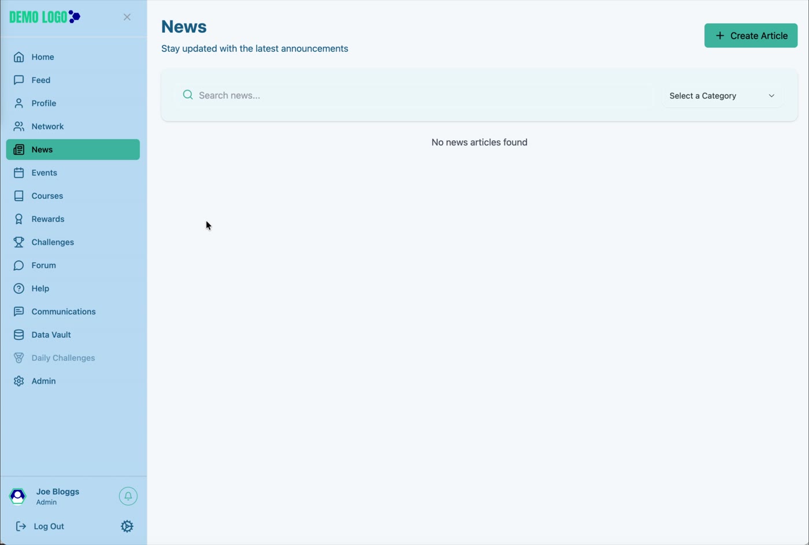Click the 'Admin' role label under Joe Bloggs
This screenshot has height=545, width=809.
46,502
